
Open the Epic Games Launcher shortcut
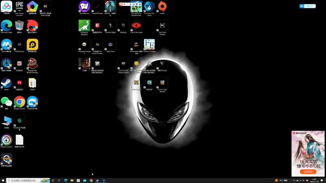pyautogui.click(x=19, y=8)
